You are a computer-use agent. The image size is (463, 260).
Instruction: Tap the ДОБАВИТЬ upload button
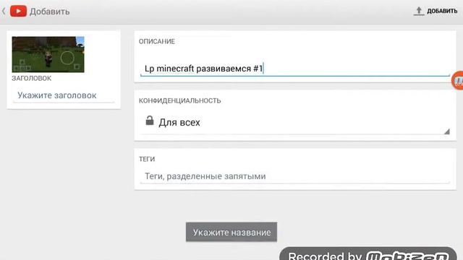[x=436, y=12]
